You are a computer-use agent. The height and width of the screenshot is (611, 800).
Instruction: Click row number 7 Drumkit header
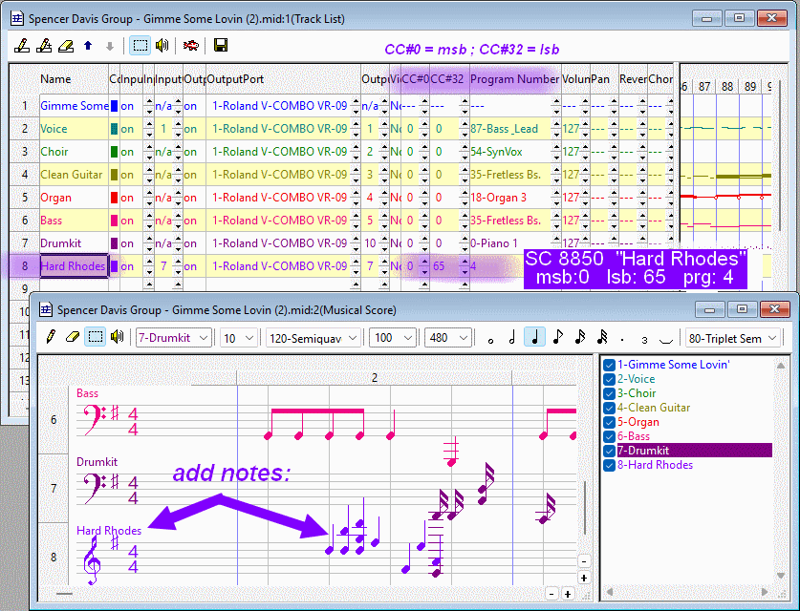pos(25,243)
